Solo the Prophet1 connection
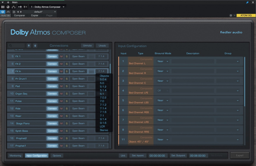The width and height of the screenshot is (256, 166). [x=67, y=146]
